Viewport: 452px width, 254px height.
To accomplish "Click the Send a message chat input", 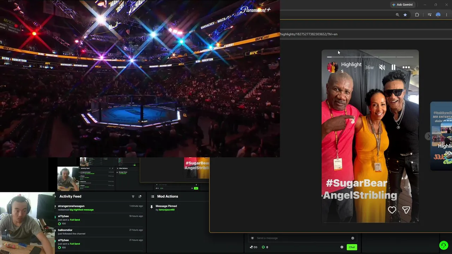I will (x=303, y=238).
